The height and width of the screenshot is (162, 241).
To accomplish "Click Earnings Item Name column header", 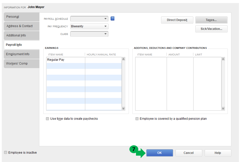I will pos(56,55).
